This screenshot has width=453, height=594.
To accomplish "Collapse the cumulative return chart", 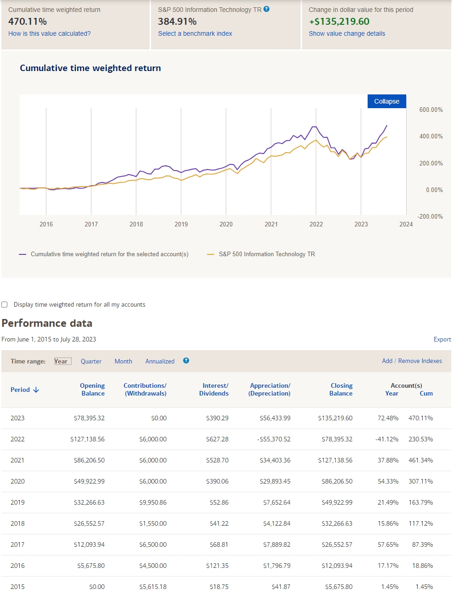I will [387, 101].
